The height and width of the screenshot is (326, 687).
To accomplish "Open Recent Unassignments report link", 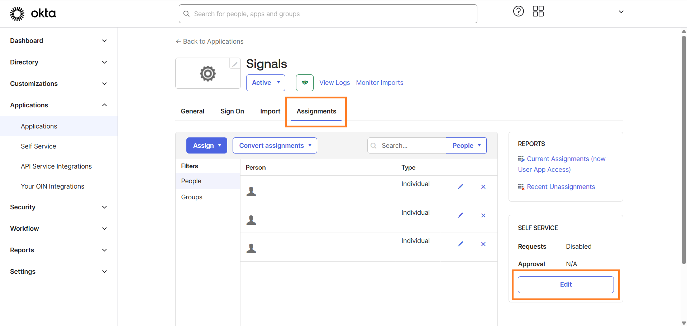I will tap(561, 187).
